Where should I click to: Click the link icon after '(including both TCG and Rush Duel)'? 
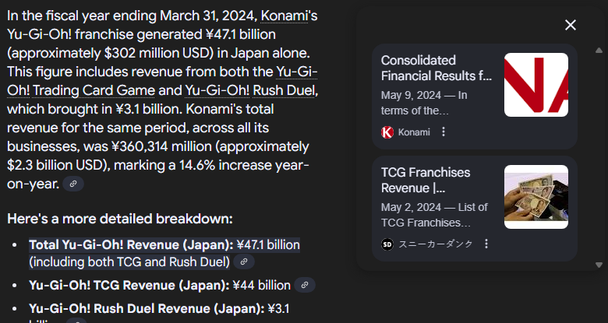(244, 262)
